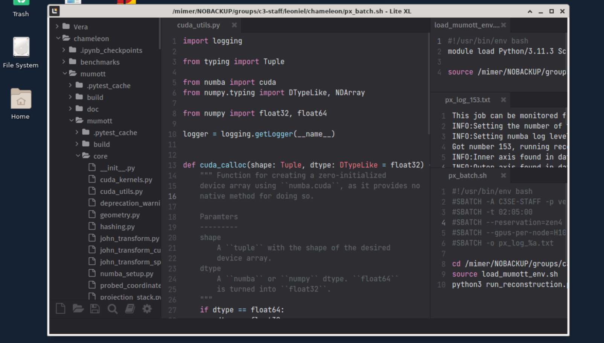Select the px_log_153.txt tab
This screenshot has width=604, height=343.
(x=467, y=100)
